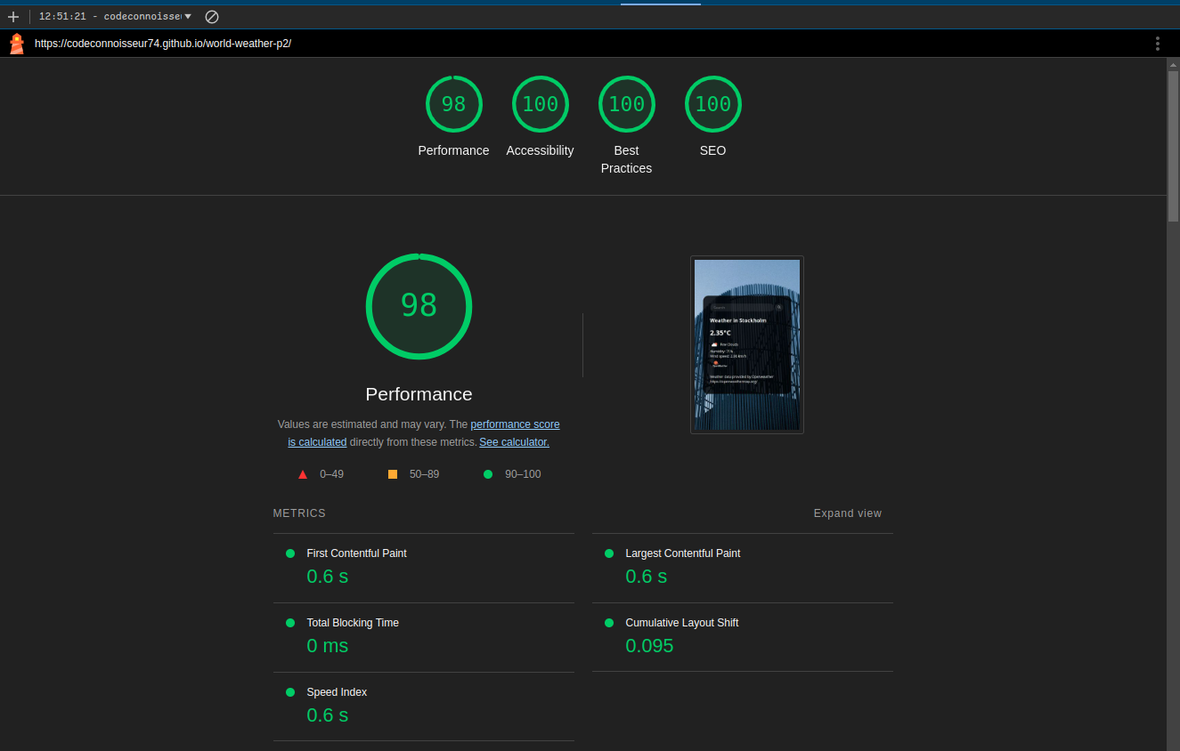
Task: Click the clear all circle-slash icon
Action: coord(212,17)
